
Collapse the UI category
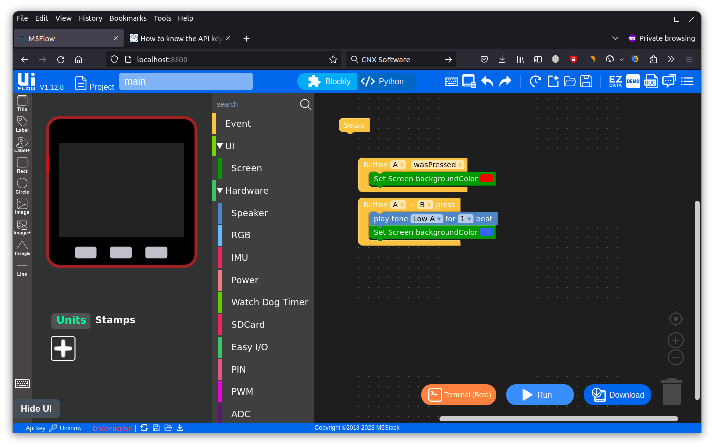pyautogui.click(x=220, y=146)
